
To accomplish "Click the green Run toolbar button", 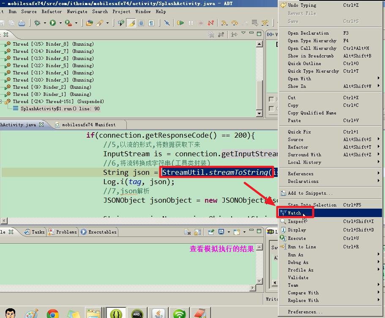I will point(53,23).
